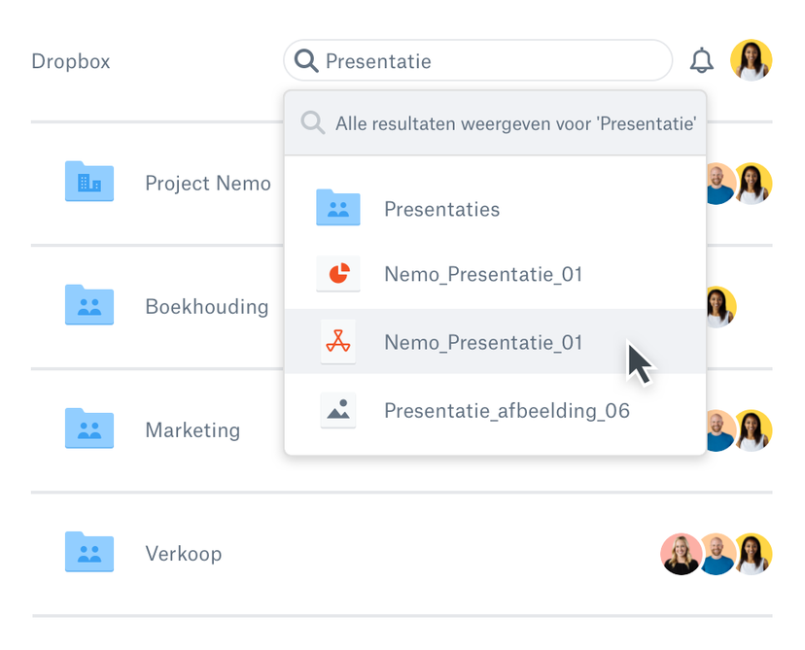Click the image file icon beside Presentatie_afbeelding_06
Screen dimensions: 805x650
(338, 410)
